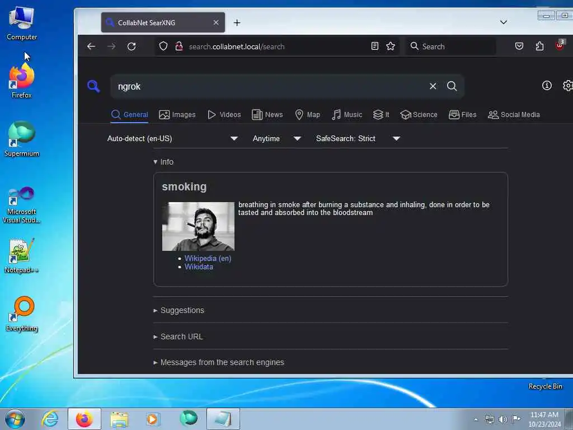Open a new browser tab
The image size is (573, 430).
tap(237, 22)
